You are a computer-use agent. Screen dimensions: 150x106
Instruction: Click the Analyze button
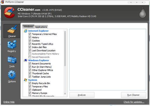pyautogui.click(x=82, y=95)
